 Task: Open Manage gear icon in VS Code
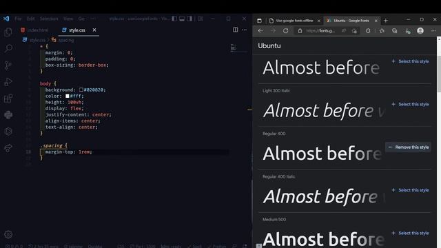[x=8, y=234]
